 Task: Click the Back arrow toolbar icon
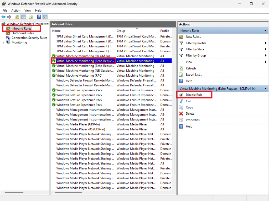tap(3, 17)
